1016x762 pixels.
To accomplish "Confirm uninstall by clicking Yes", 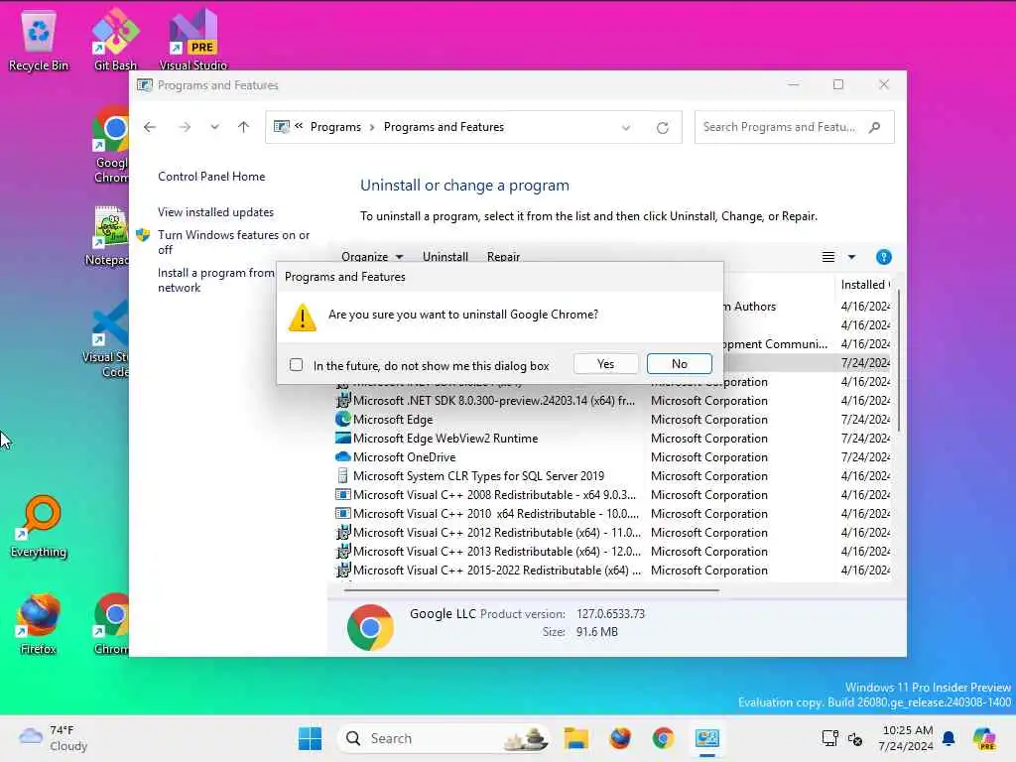I will tap(605, 364).
